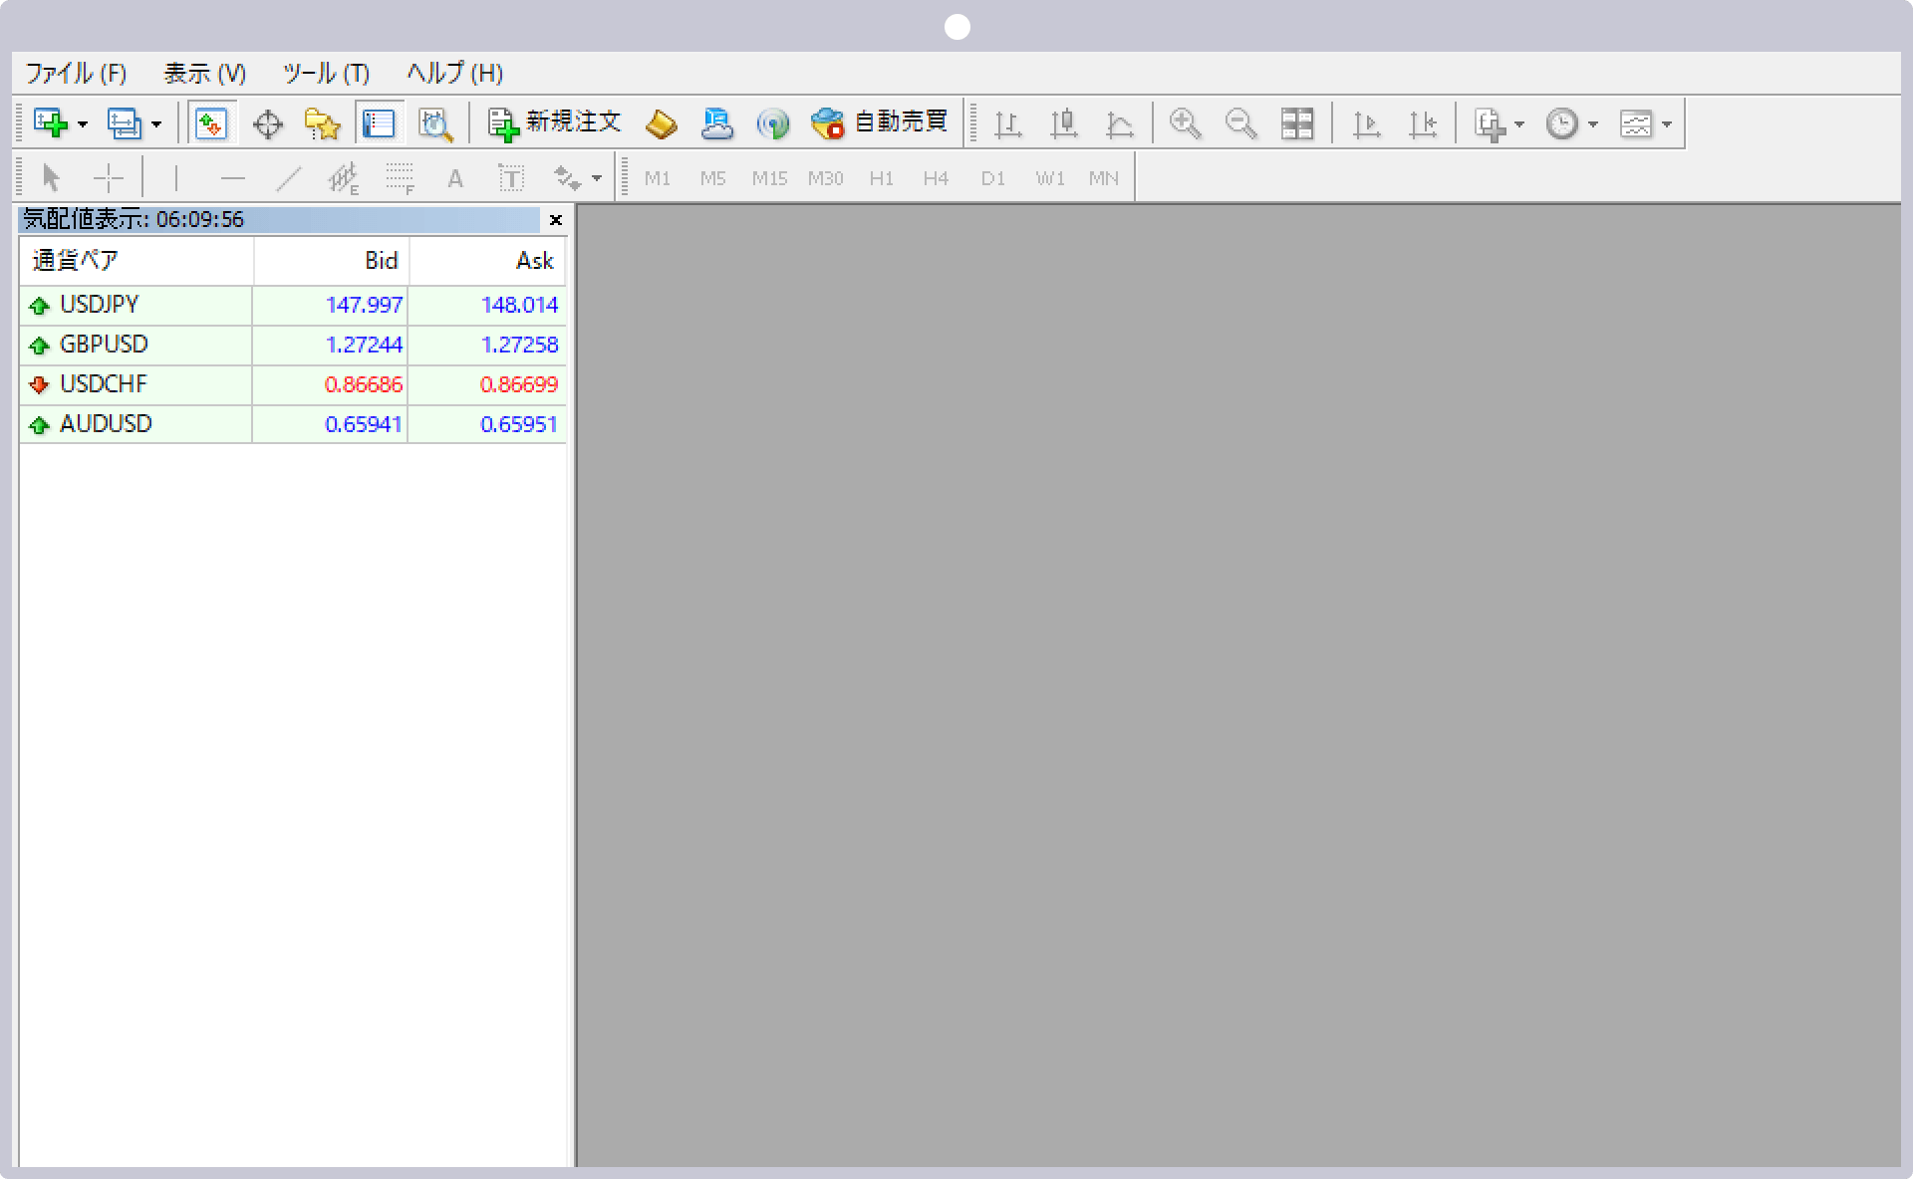The image size is (1913, 1179).
Task: Click the zoom in magnifier
Action: point(1185,123)
